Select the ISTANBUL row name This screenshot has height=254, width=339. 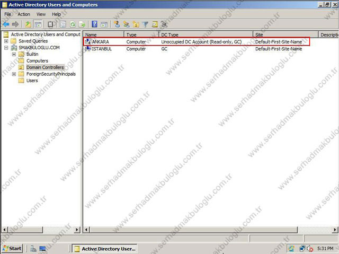[102, 49]
